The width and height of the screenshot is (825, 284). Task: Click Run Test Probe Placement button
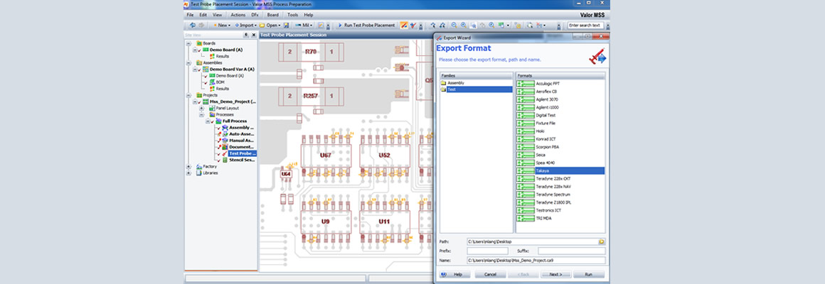tap(366, 25)
